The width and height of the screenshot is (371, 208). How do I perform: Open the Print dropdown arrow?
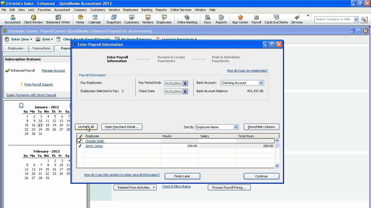pos(52,40)
